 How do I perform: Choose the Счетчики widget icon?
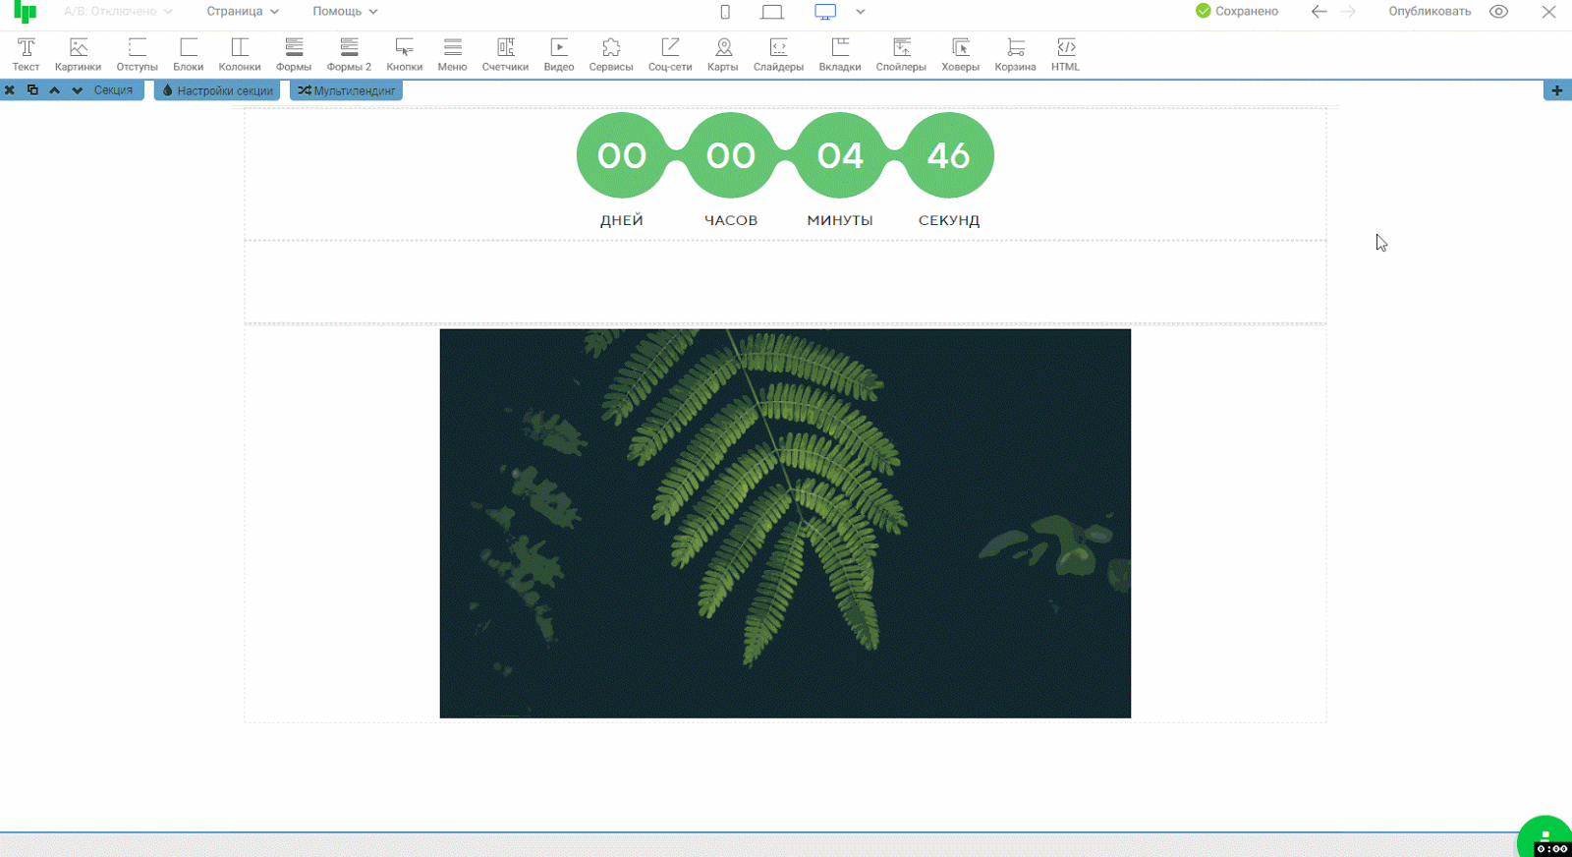pyautogui.click(x=505, y=54)
